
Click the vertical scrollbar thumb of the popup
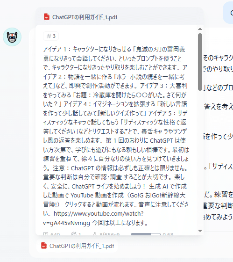pos(200,62)
